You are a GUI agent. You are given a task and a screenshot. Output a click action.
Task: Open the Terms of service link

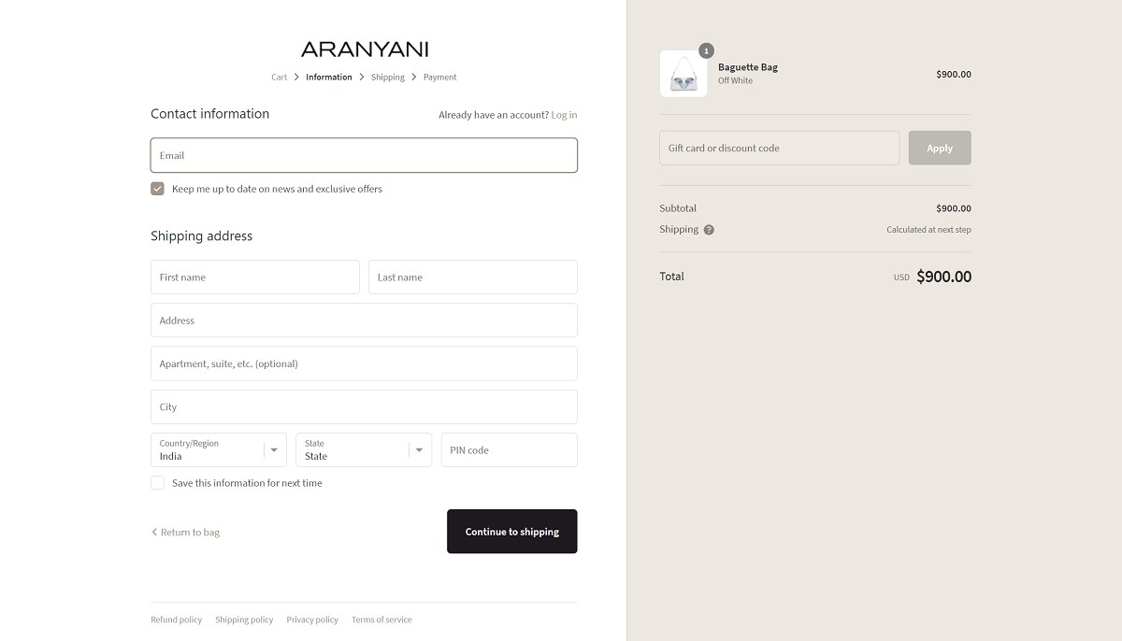click(381, 620)
